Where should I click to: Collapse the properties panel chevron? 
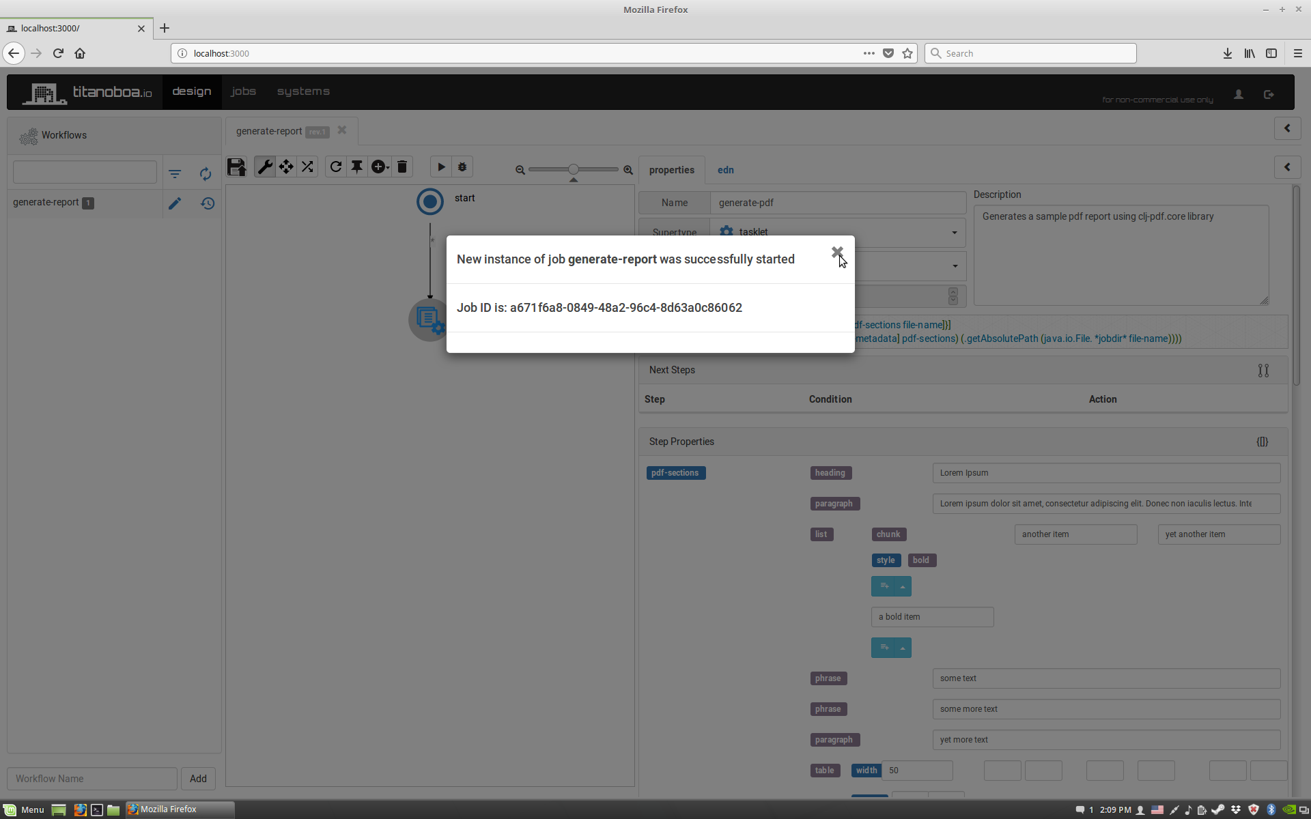click(1287, 167)
